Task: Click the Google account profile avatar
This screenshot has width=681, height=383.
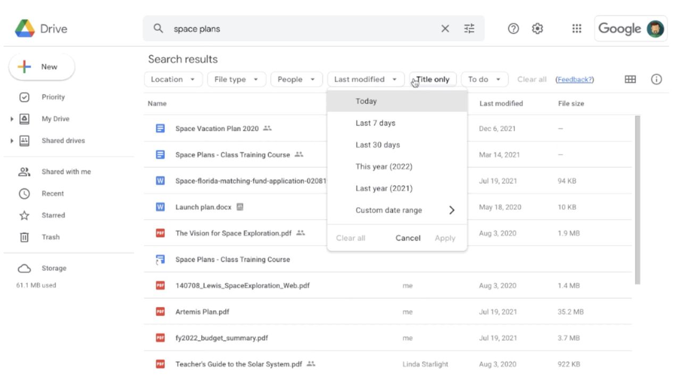Action: (x=655, y=29)
